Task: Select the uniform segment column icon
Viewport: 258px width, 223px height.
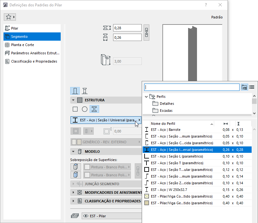Action: pos(75,91)
